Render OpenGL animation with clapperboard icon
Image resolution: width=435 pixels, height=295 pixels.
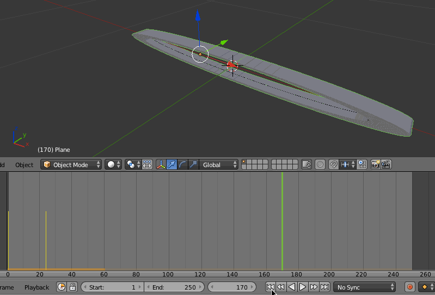coord(386,165)
